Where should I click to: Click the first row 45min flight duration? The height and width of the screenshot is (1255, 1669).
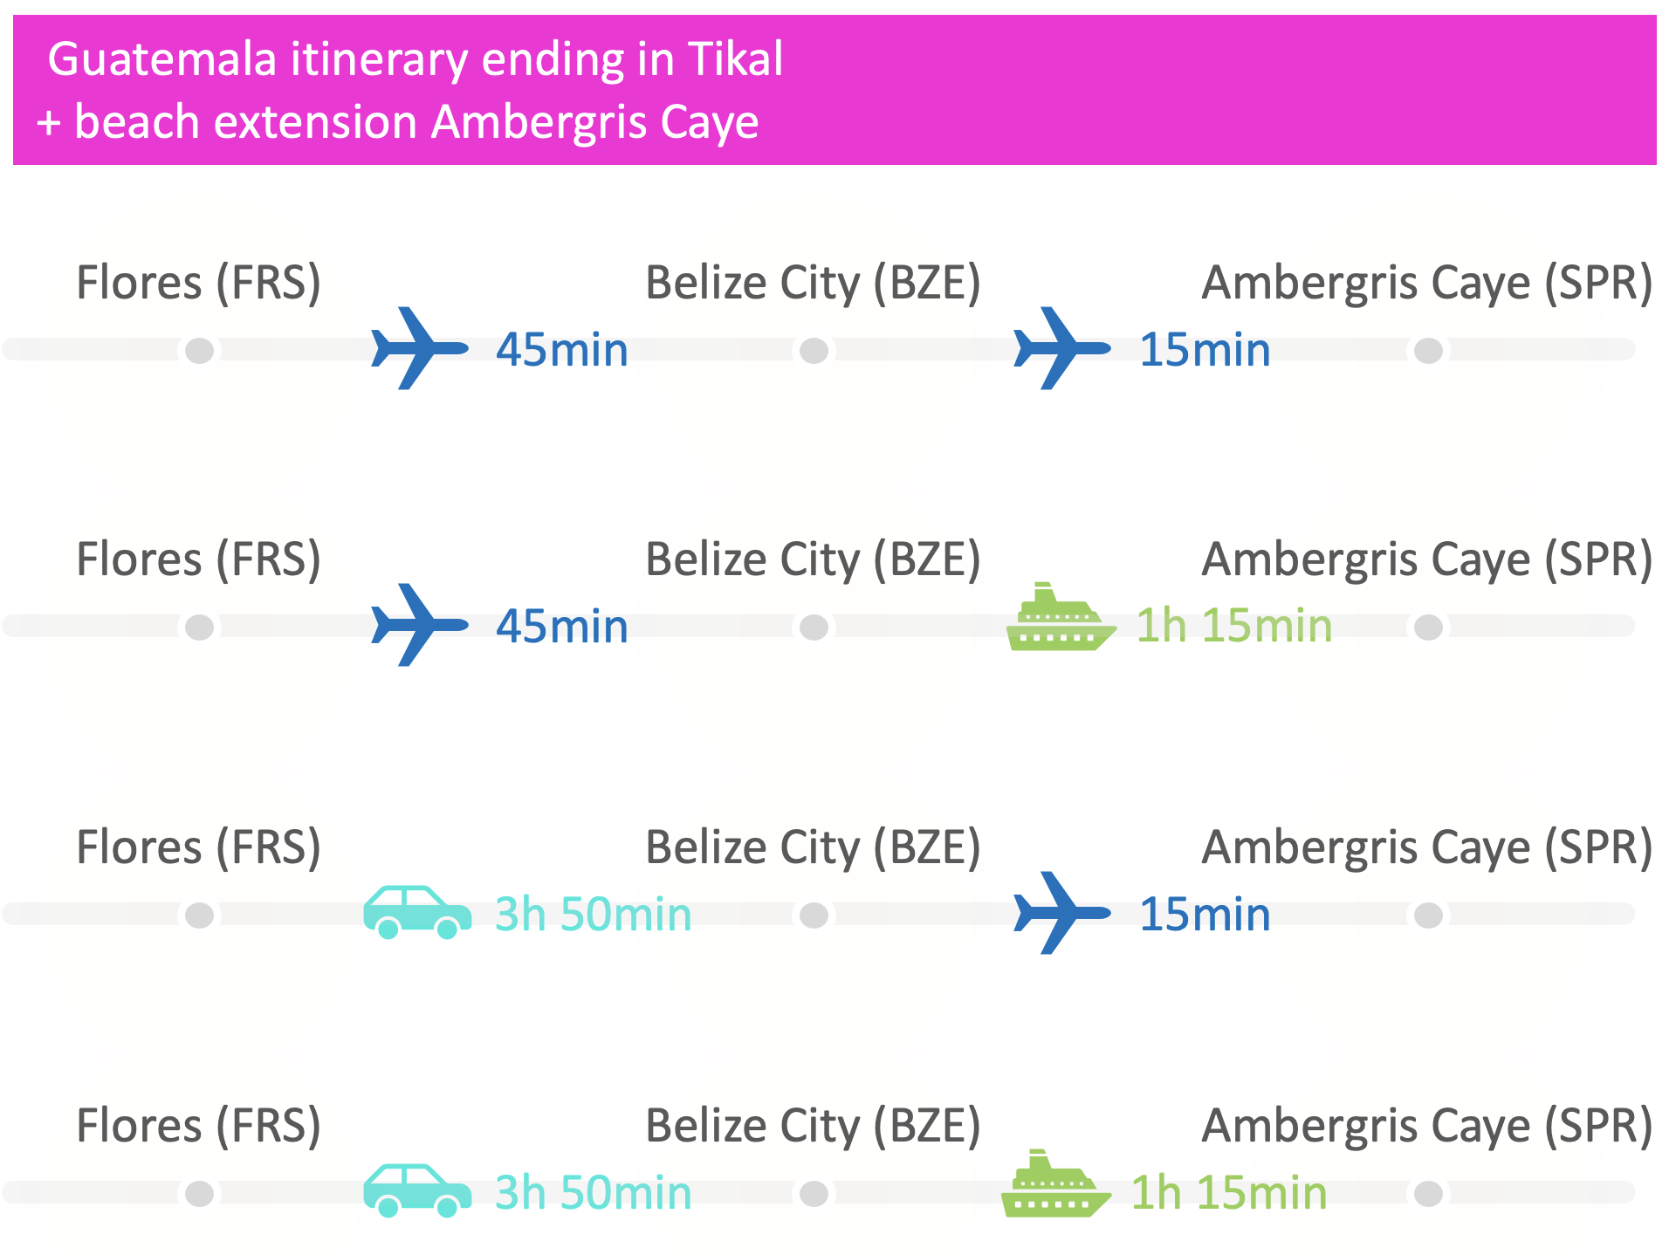pos(562,350)
